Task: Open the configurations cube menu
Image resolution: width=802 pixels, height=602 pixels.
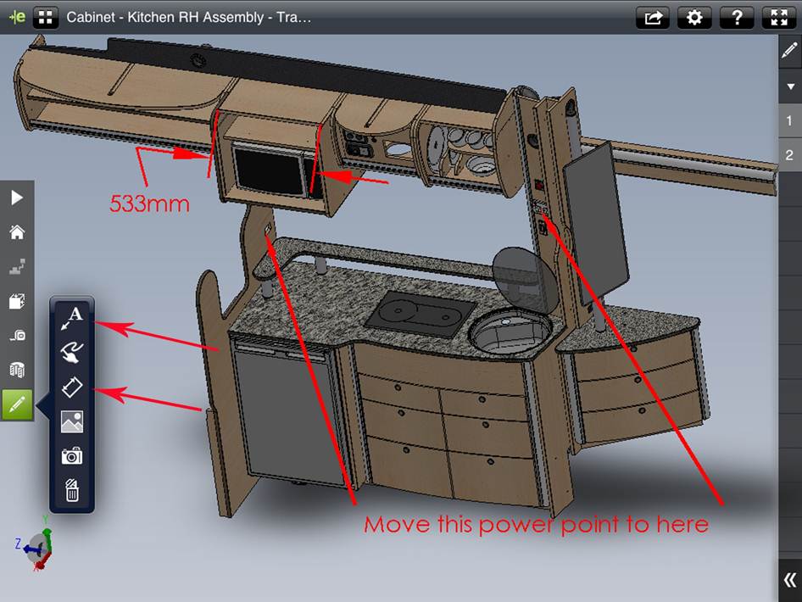Action: 17,371
